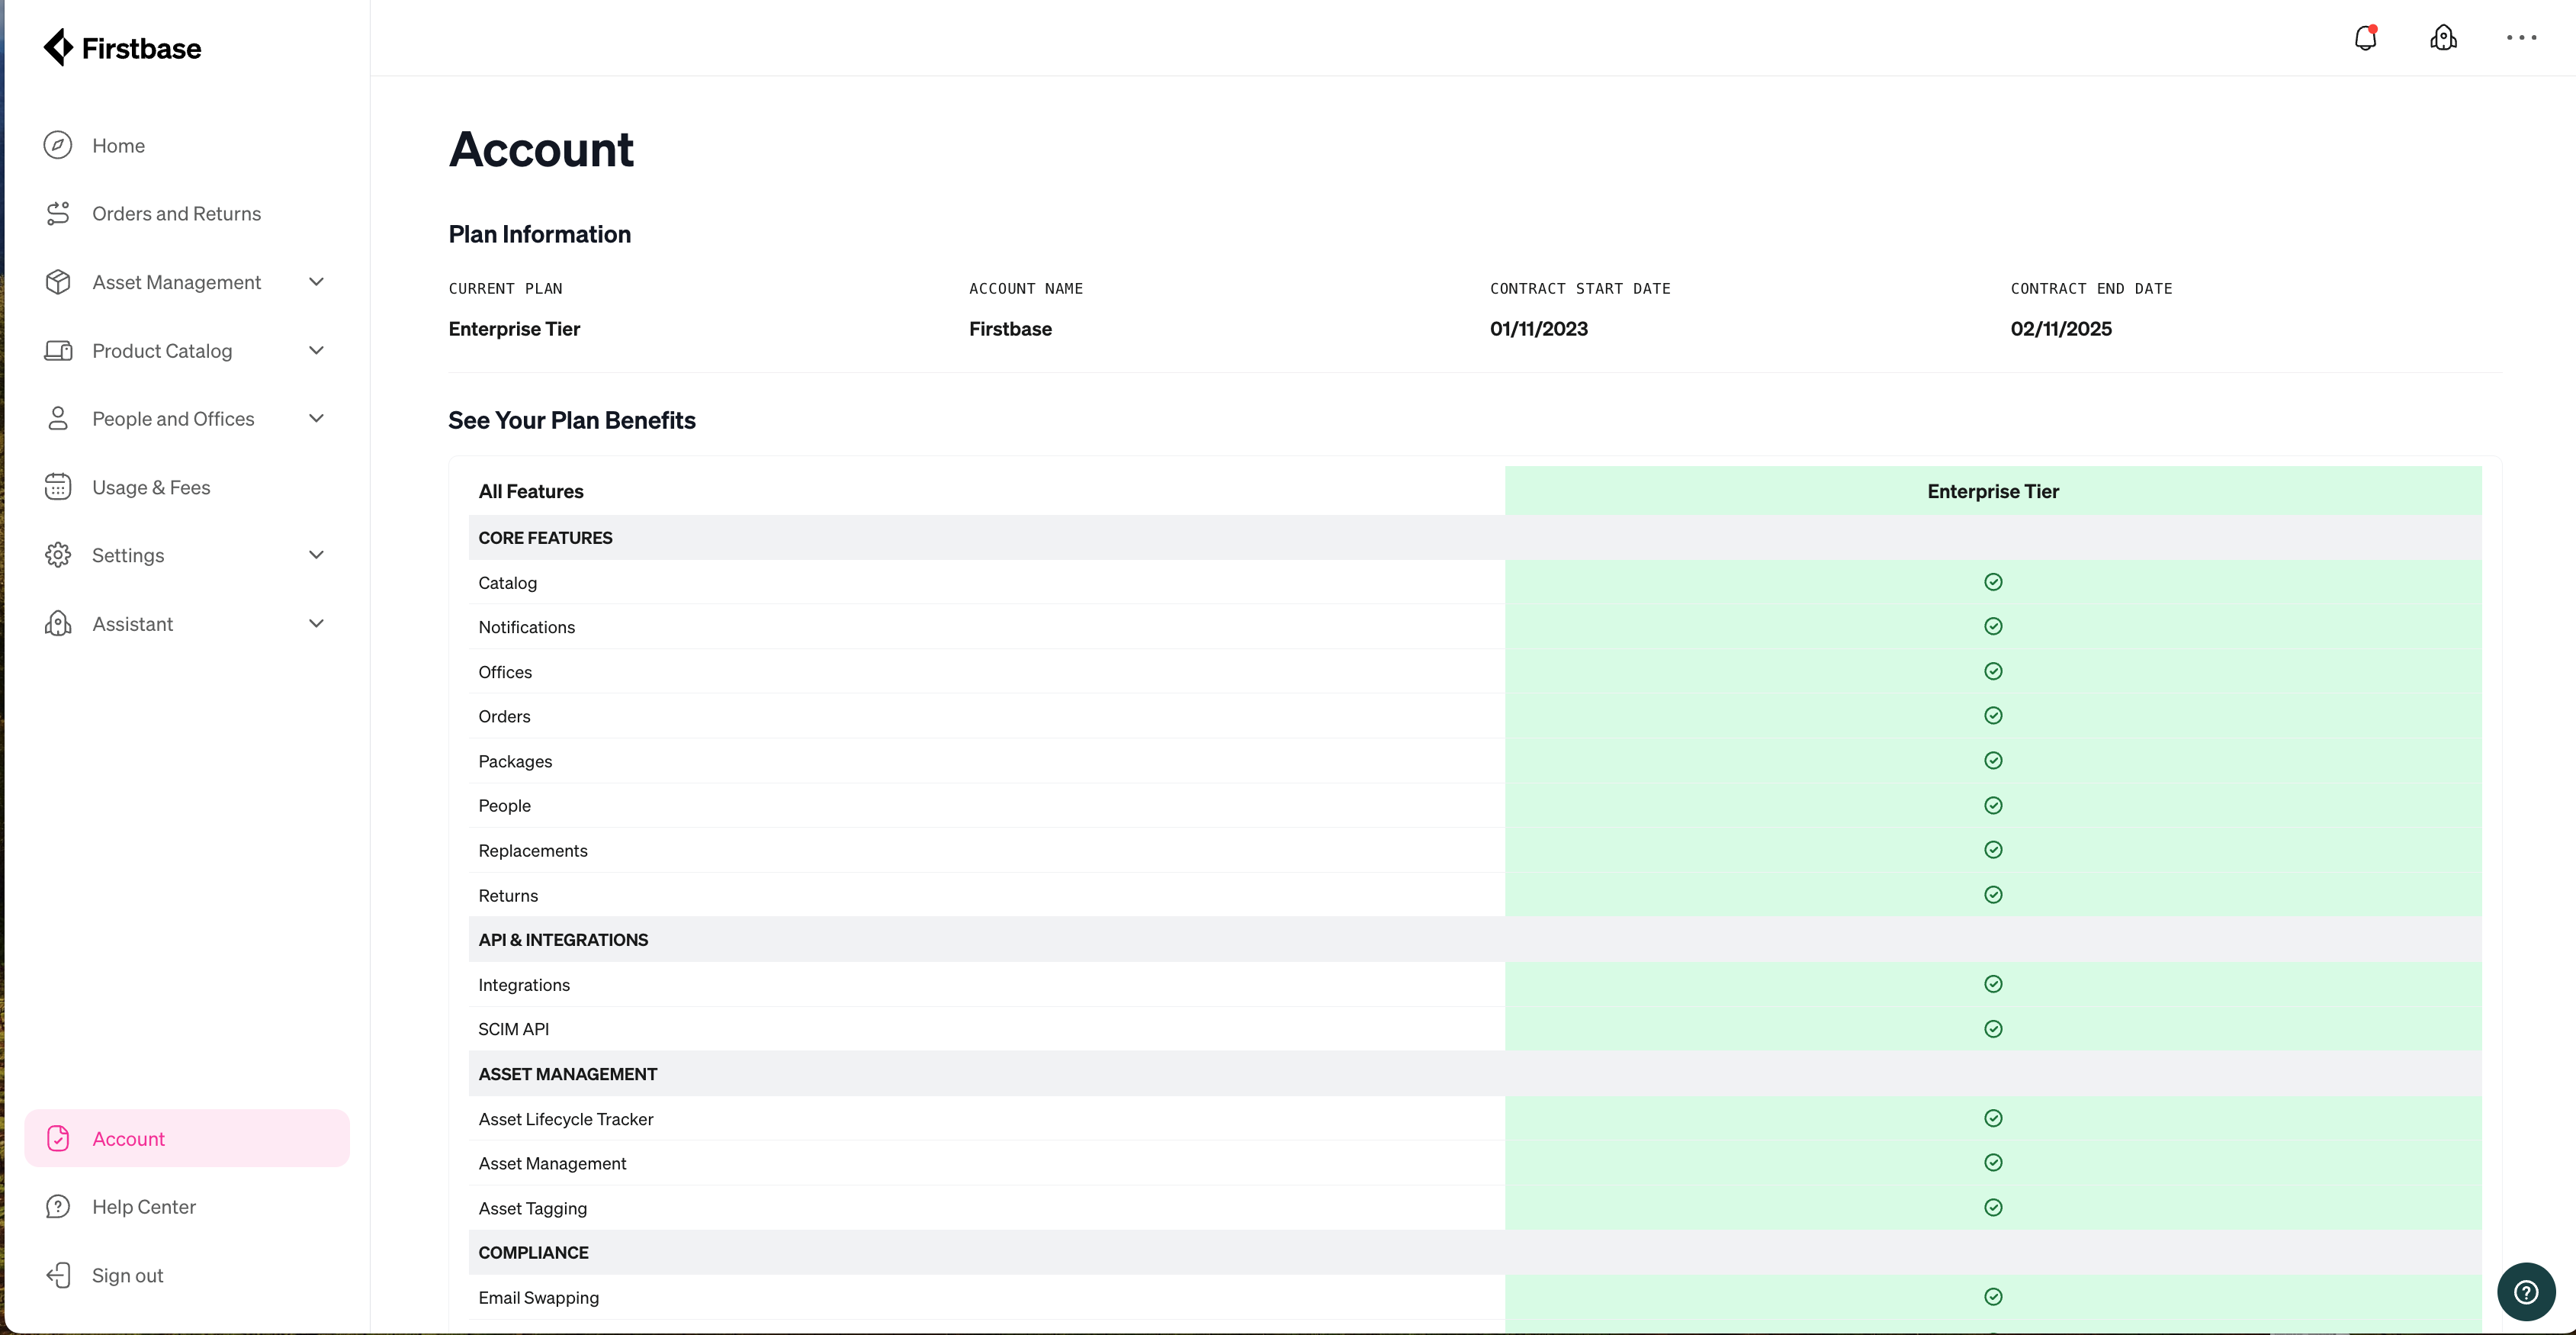Click the Firstbase logo

tap(122, 47)
